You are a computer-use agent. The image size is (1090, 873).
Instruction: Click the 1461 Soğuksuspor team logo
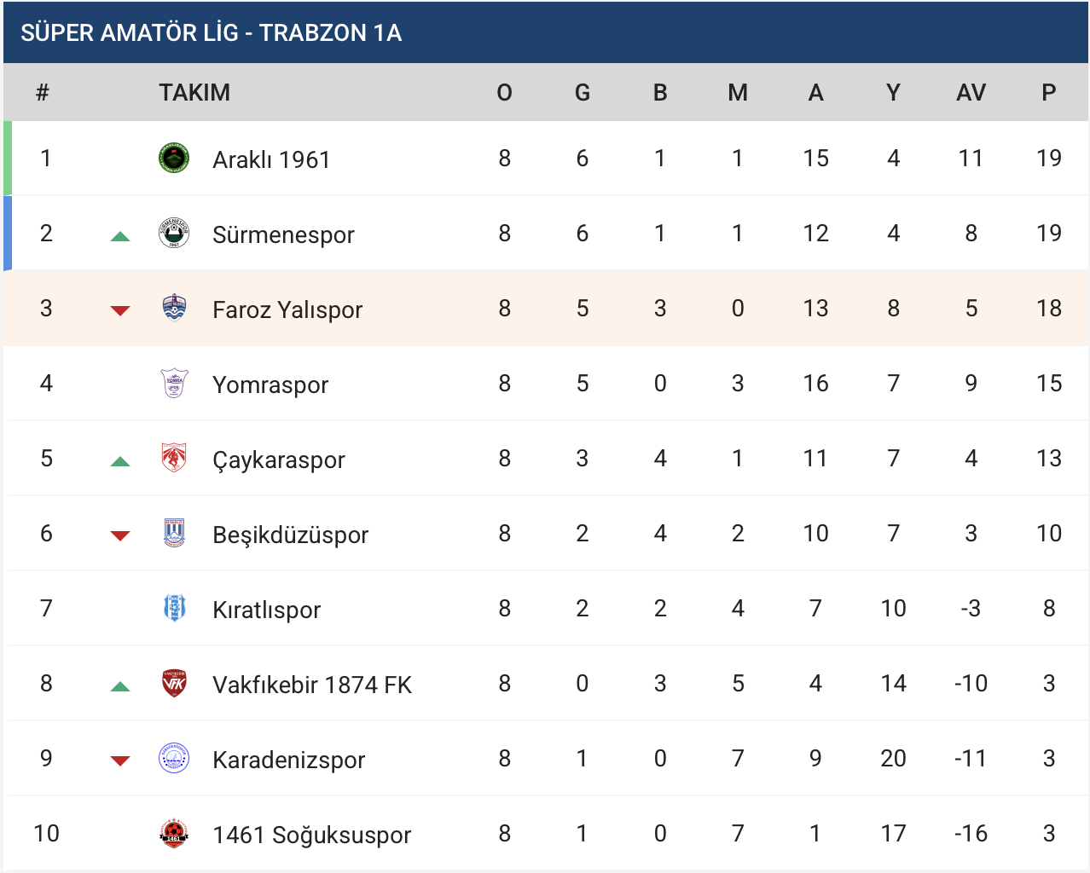coord(174,834)
